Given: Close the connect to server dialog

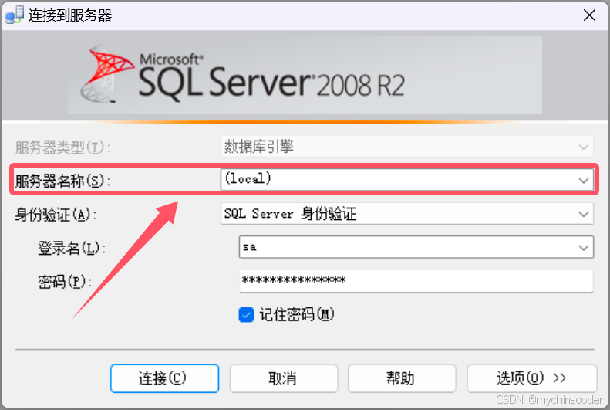Looking at the screenshot, I should coord(589,15).
